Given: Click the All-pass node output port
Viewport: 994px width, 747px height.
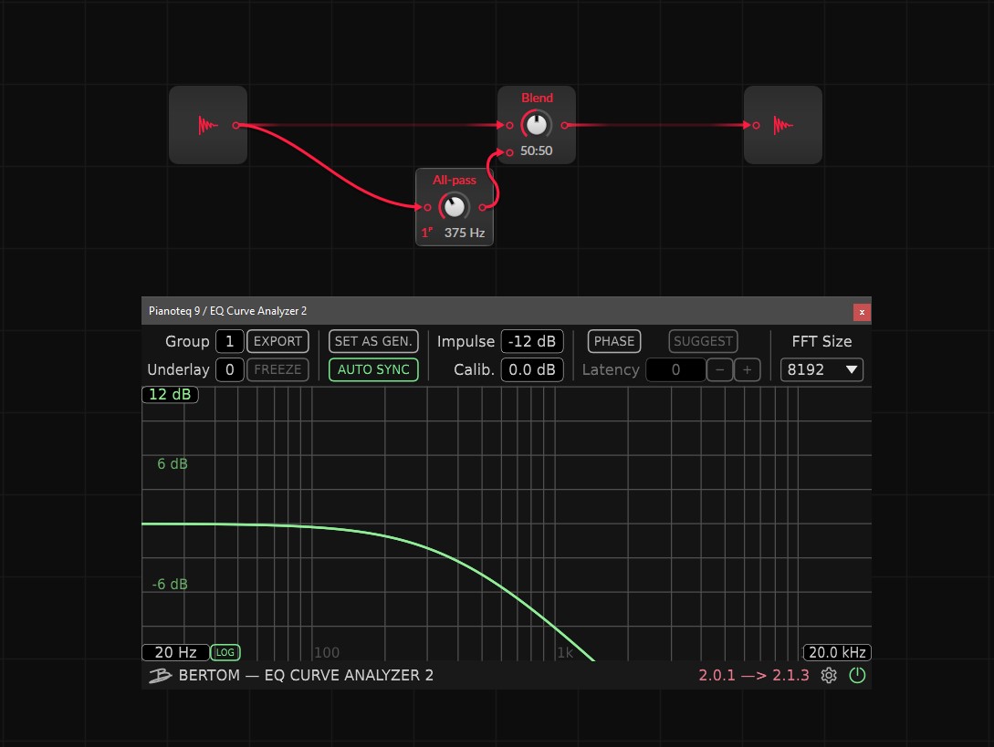Looking at the screenshot, I should point(483,207).
